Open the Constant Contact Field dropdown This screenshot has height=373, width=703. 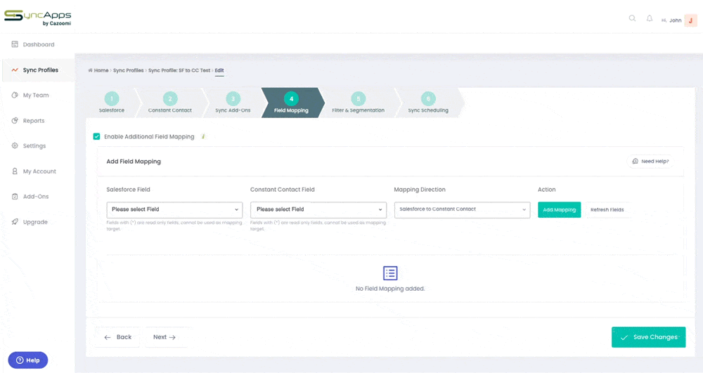pos(318,209)
